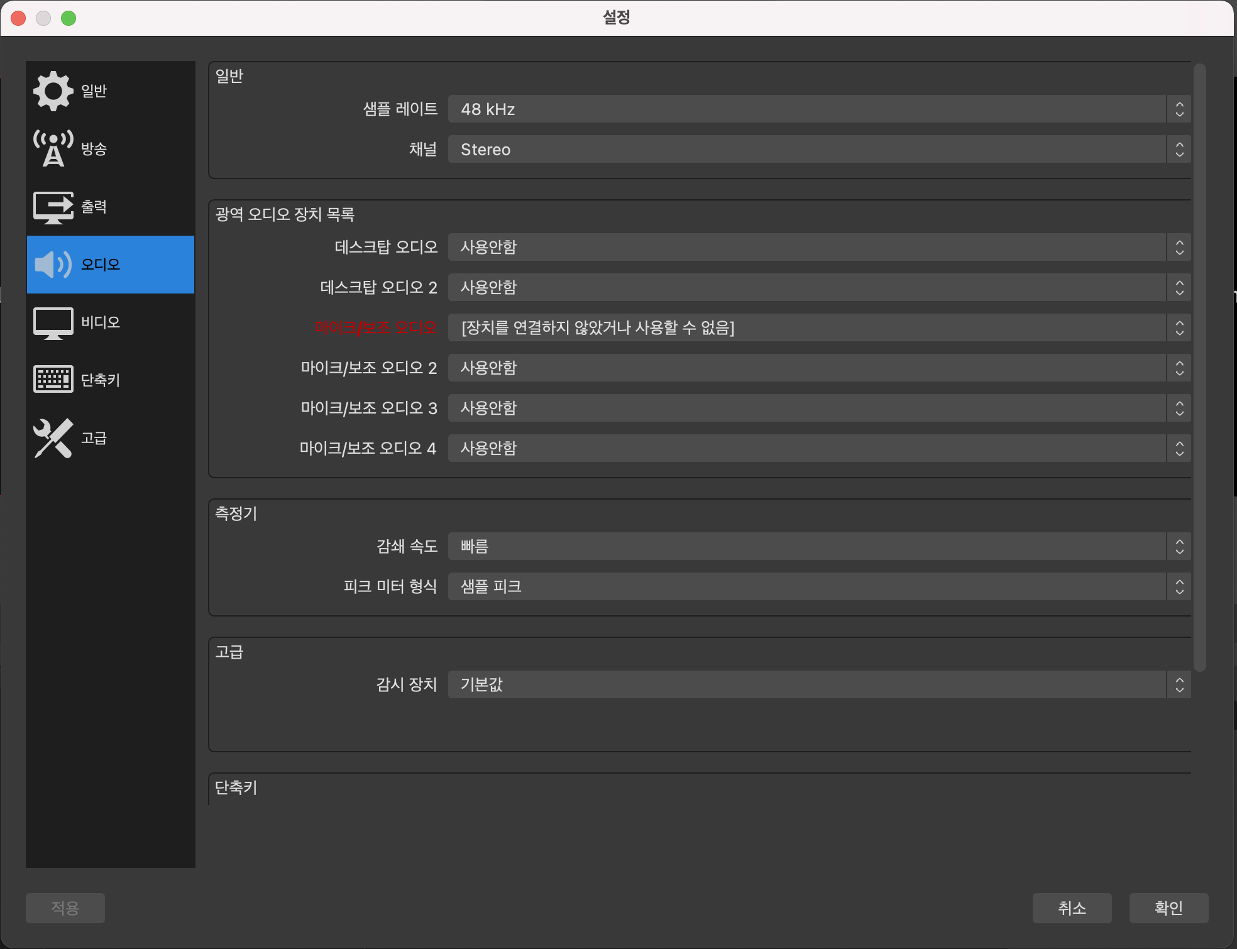Viewport: 1237px width, 949px height.
Task: Close the 설정 window with red button
Action: coord(19,18)
